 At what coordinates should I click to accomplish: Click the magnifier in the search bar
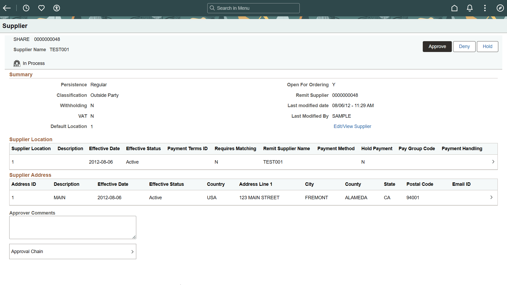tap(213, 8)
